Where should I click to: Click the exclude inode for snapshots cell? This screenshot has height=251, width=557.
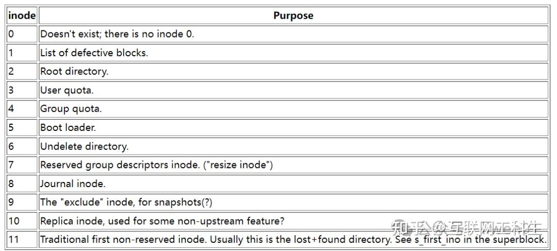click(293, 202)
